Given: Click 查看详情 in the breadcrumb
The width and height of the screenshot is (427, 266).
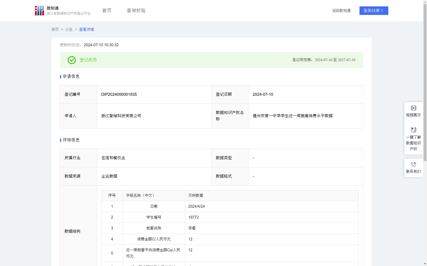Looking at the screenshot, I should (86, 30).
